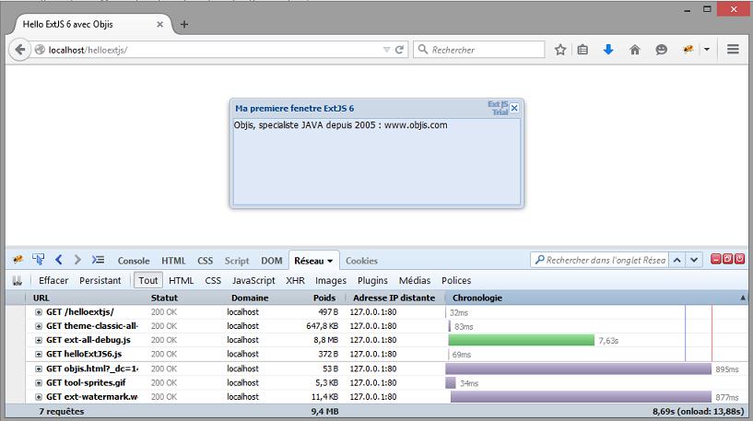Switch to the DOM panel
The height and width of the screenshot is (421, 753).
coord(271,261)
